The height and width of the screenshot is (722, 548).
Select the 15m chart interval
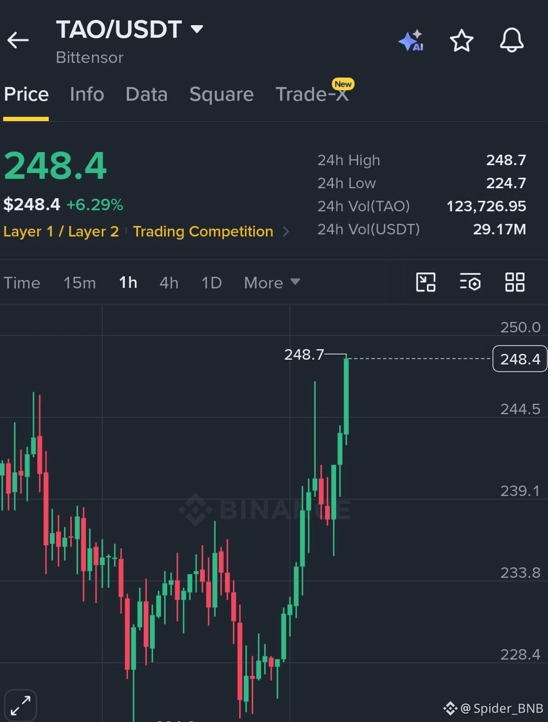point(80,283)
